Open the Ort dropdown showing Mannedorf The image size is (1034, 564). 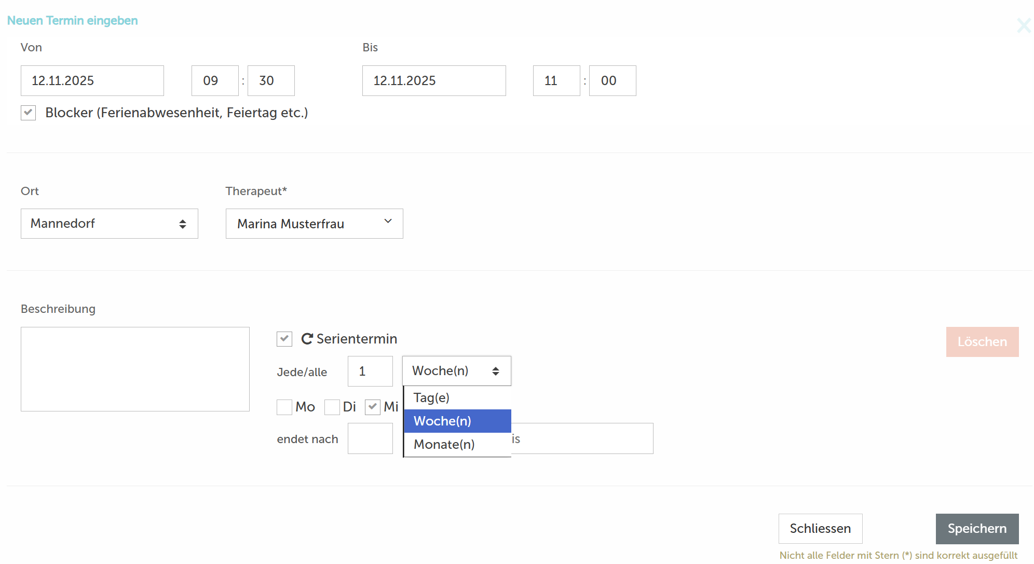pyautogui.click(x=109, y=224)
